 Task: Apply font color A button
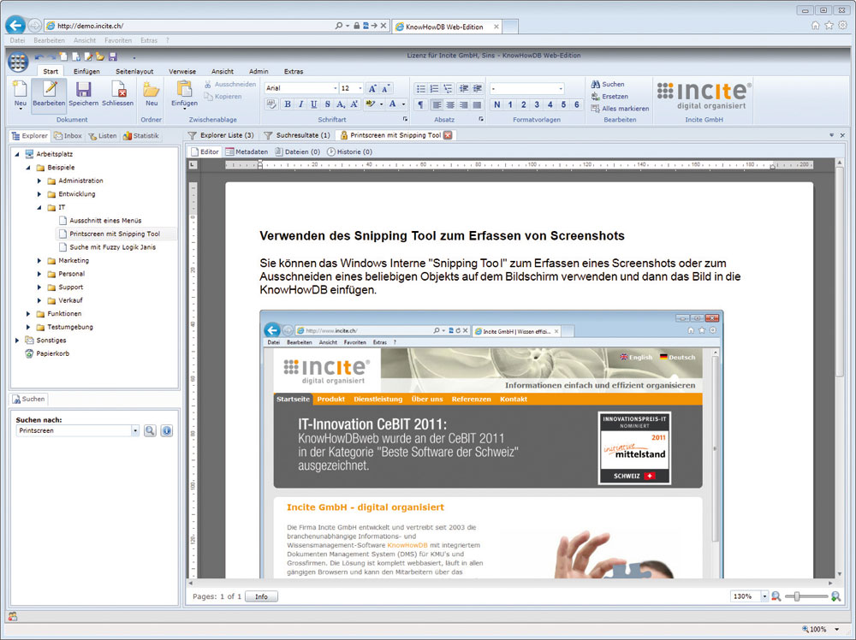[x=393, y=104]
